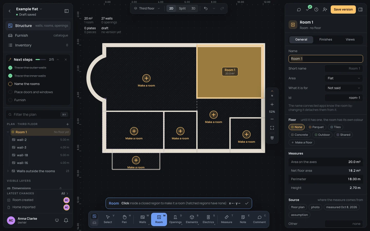Zoom out with the minus icon
Screen dimensions: 370x231
point(272,119)
